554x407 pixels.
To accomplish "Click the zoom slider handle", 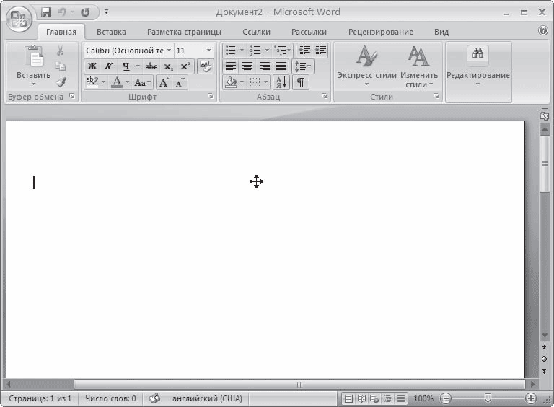I will (488, 398).
